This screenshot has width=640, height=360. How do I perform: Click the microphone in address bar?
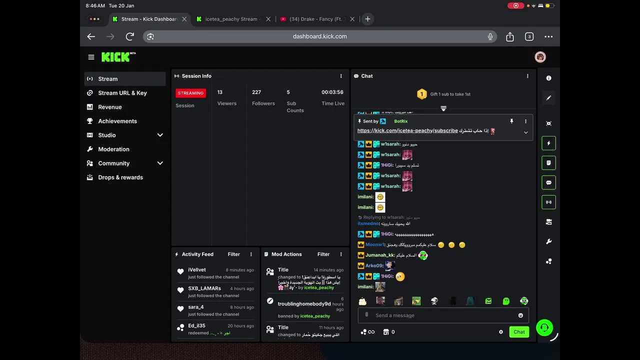tap(490, 36)
